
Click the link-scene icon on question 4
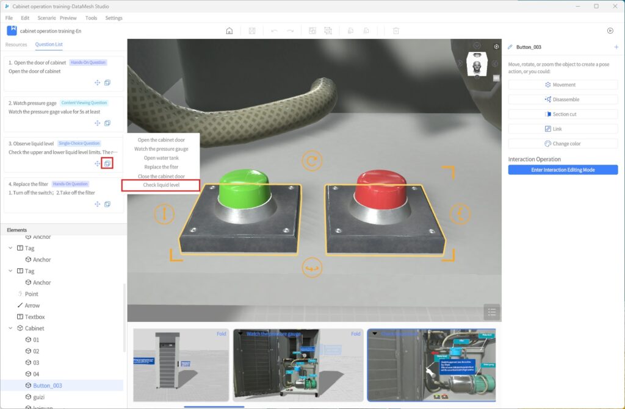coord(107,204)
